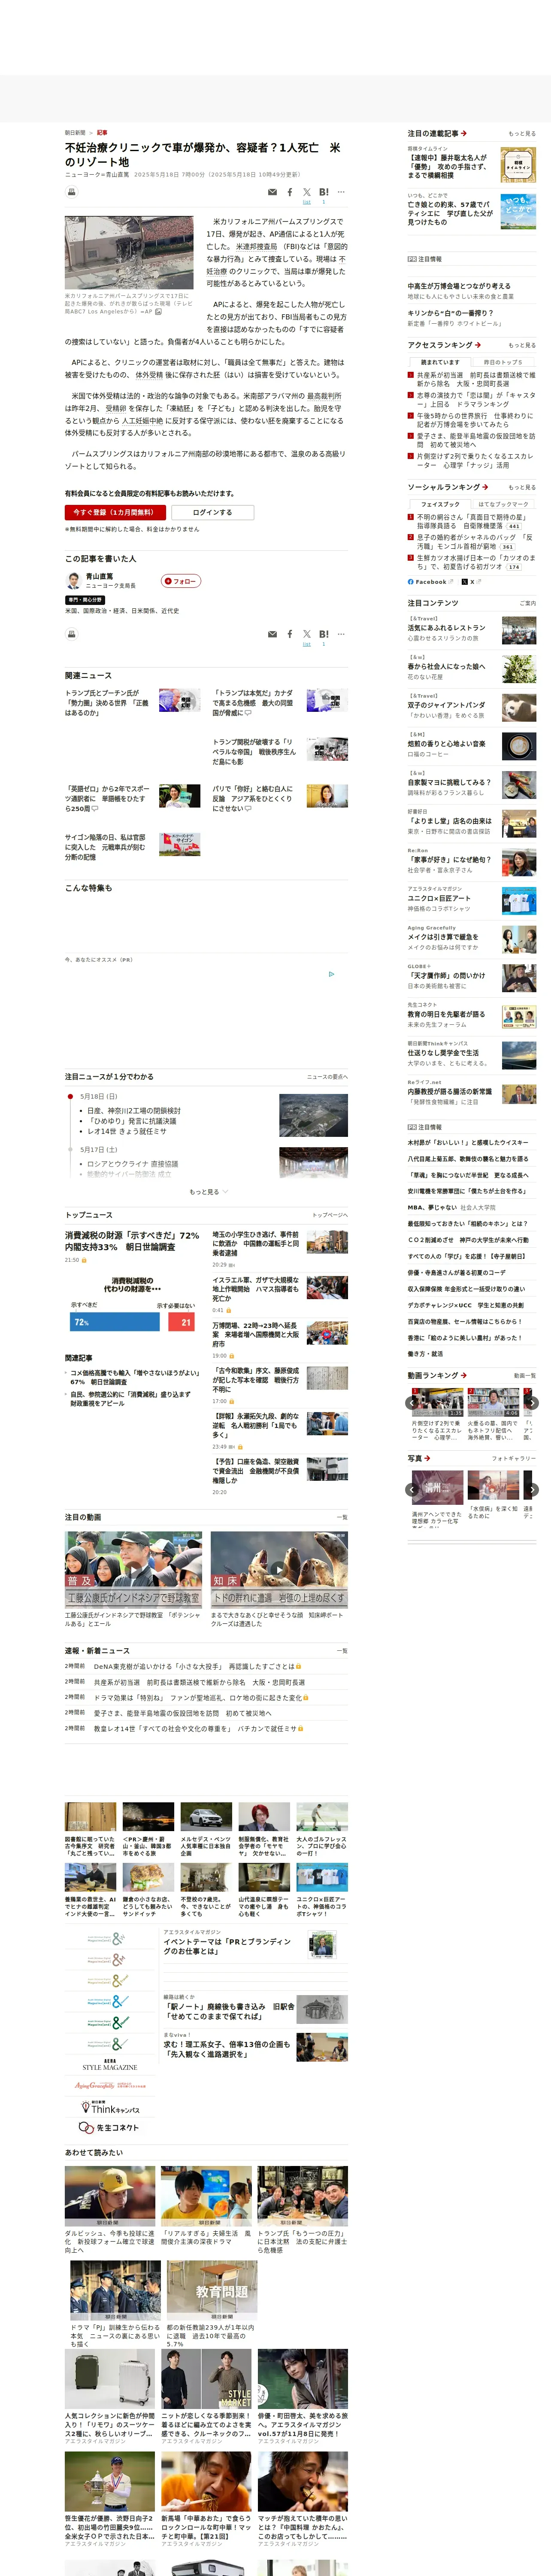The height and width of the screenshot is (2576, 551).
Task: Open the ニュースの要点へ link
Action: pos(327,1077)
